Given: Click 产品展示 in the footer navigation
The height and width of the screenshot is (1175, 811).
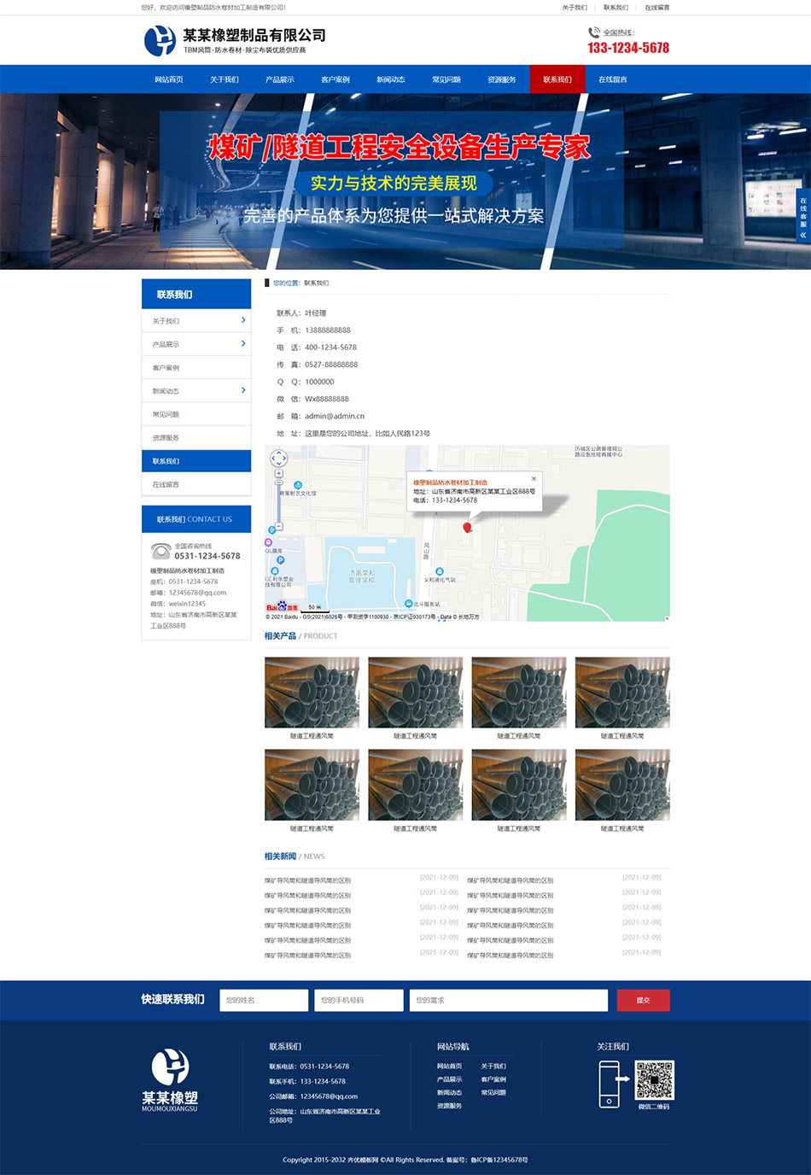Looking at the screenshot, I should pyautogui.click(x=450, y=1079).
